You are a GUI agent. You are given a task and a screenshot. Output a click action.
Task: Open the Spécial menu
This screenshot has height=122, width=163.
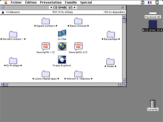[x=86, y=2]
